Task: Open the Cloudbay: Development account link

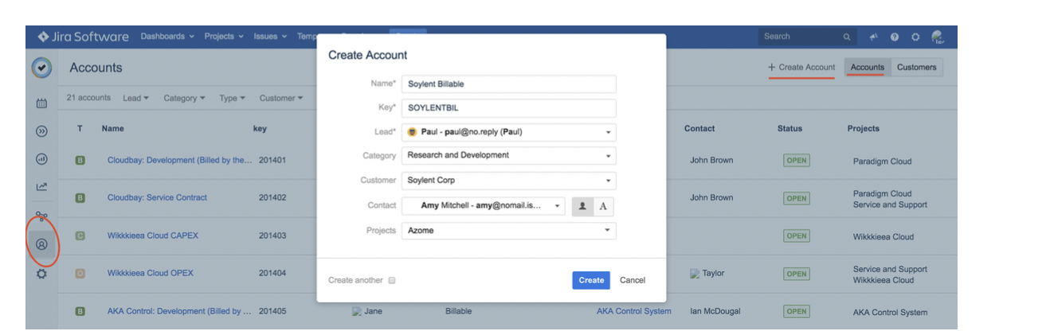Action: (x=180, y=161)
